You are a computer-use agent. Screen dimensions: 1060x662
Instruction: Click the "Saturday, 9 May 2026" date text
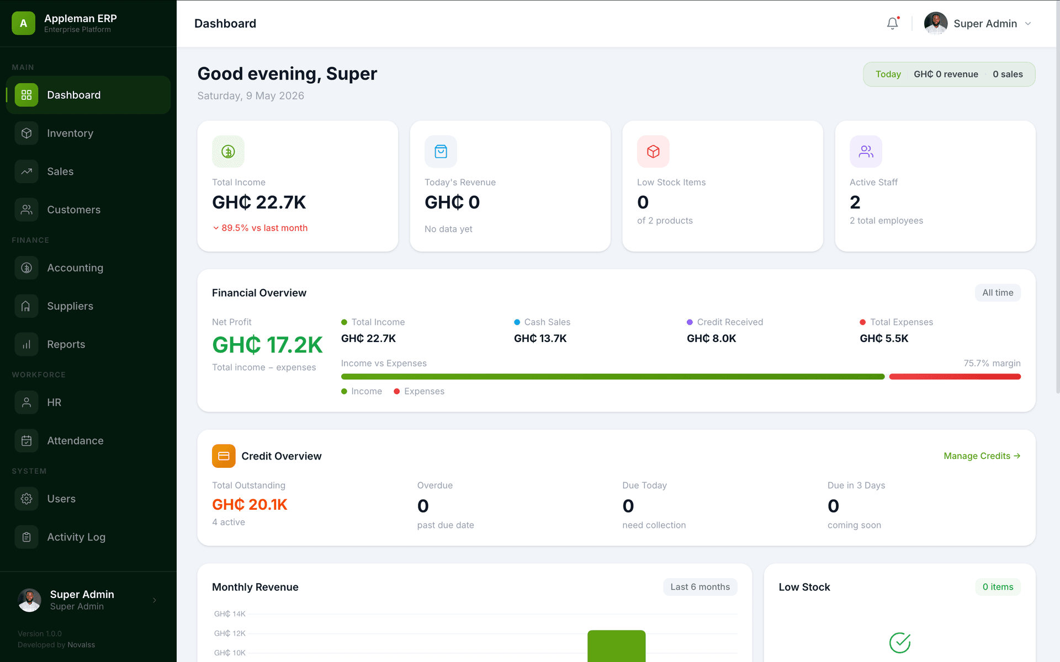(x=251, y=95)
